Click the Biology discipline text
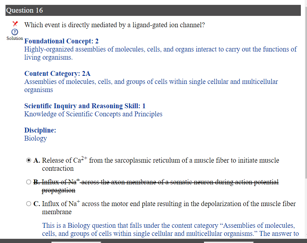The width and height of the screenshot is (307, 243). [x=35, y=138]
